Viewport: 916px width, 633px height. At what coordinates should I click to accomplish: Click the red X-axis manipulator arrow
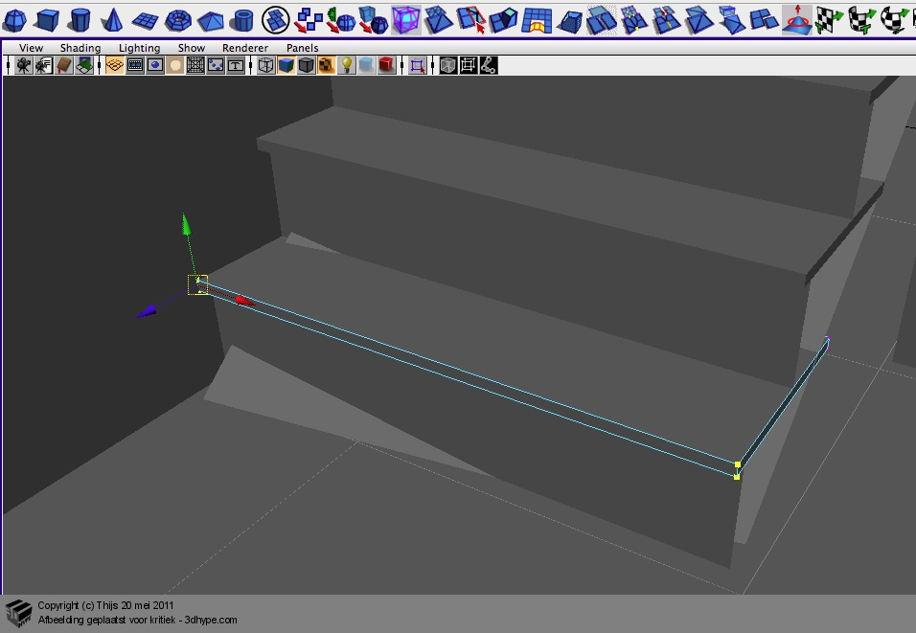click(244, 301)
